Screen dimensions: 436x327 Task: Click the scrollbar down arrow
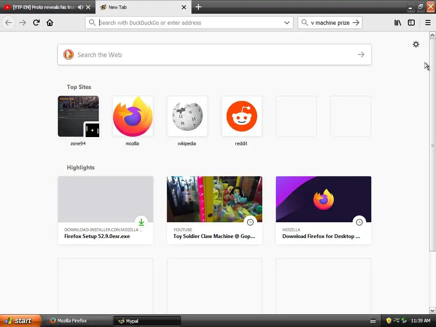point(433,310)
